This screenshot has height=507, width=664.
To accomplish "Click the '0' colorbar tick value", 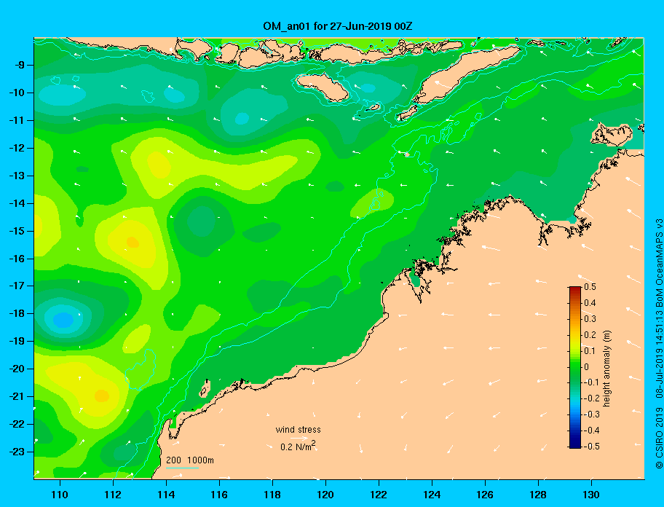I will (587, 367).
